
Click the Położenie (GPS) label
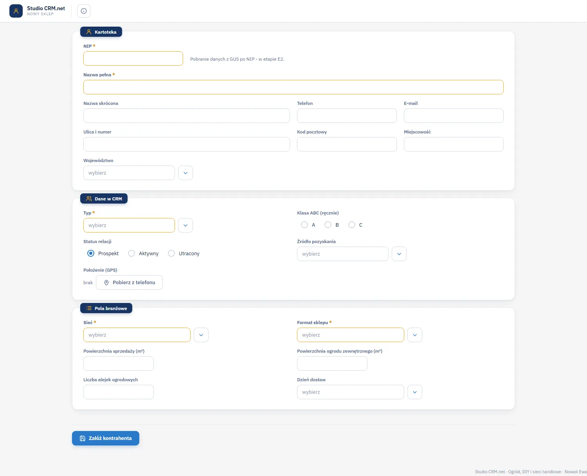click(x=100, y=270)
